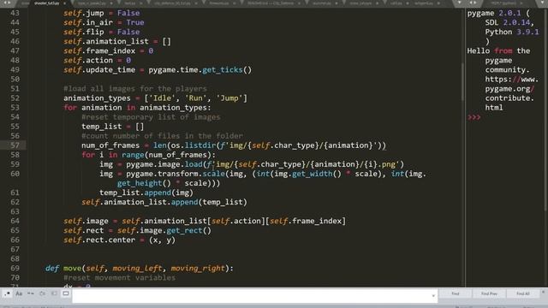Click 'self.flip = False' line
Screen dimensions: 548x308
102,32
